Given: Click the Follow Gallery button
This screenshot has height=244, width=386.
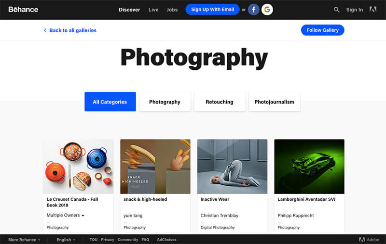Looking at the screenshot, I should tap(322, 30).
